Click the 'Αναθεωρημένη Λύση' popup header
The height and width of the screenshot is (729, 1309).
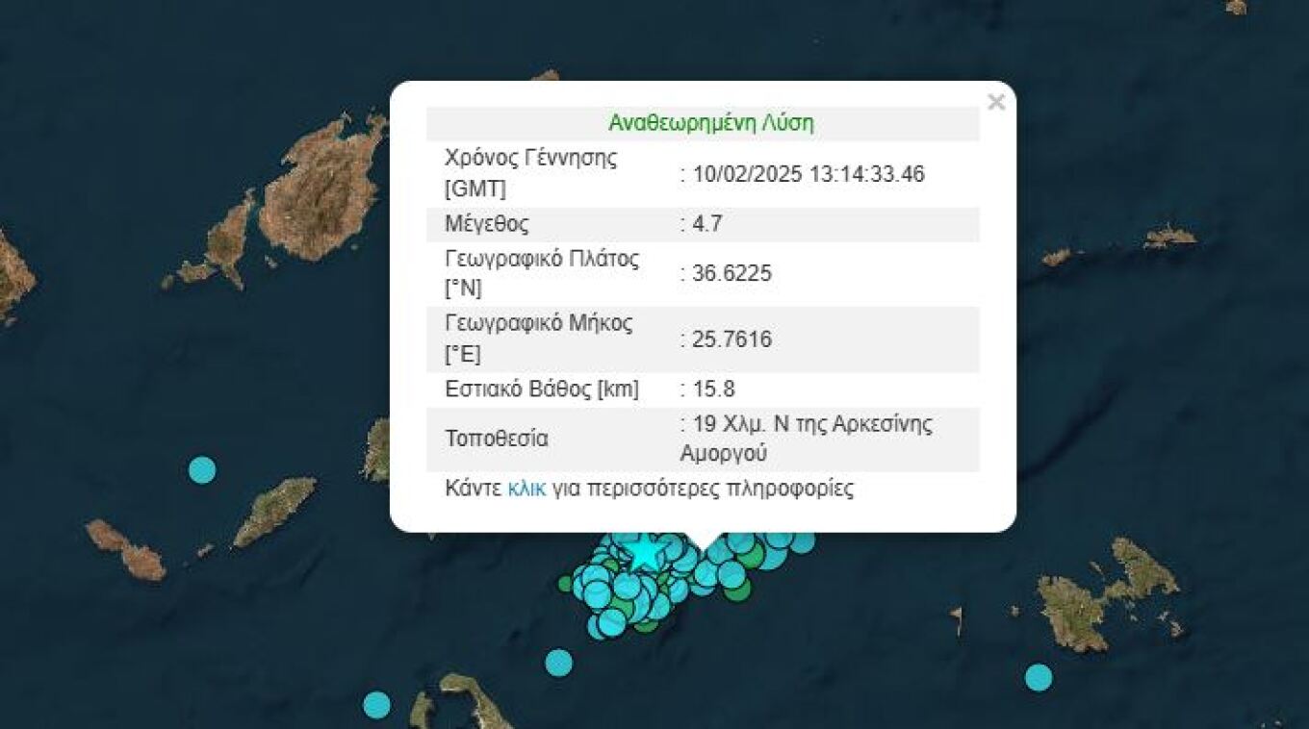click(710, 123)
